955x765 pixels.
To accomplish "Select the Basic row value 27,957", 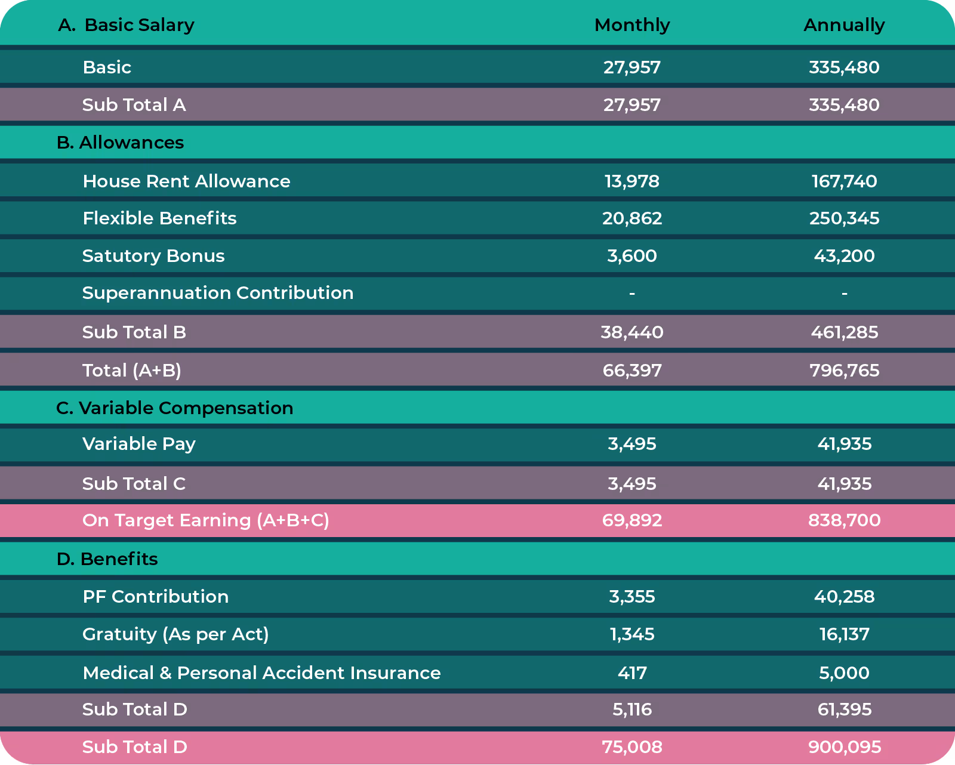I will pyautogui.click(x=632, y=67).
